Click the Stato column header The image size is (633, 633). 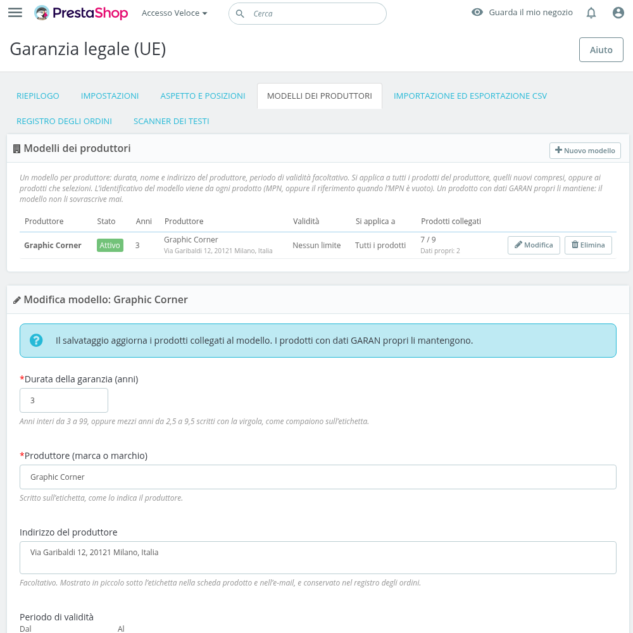tap(106, 221)
